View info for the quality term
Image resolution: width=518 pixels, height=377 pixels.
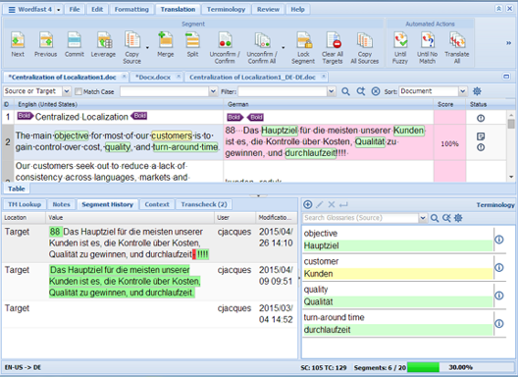(499, 296)
